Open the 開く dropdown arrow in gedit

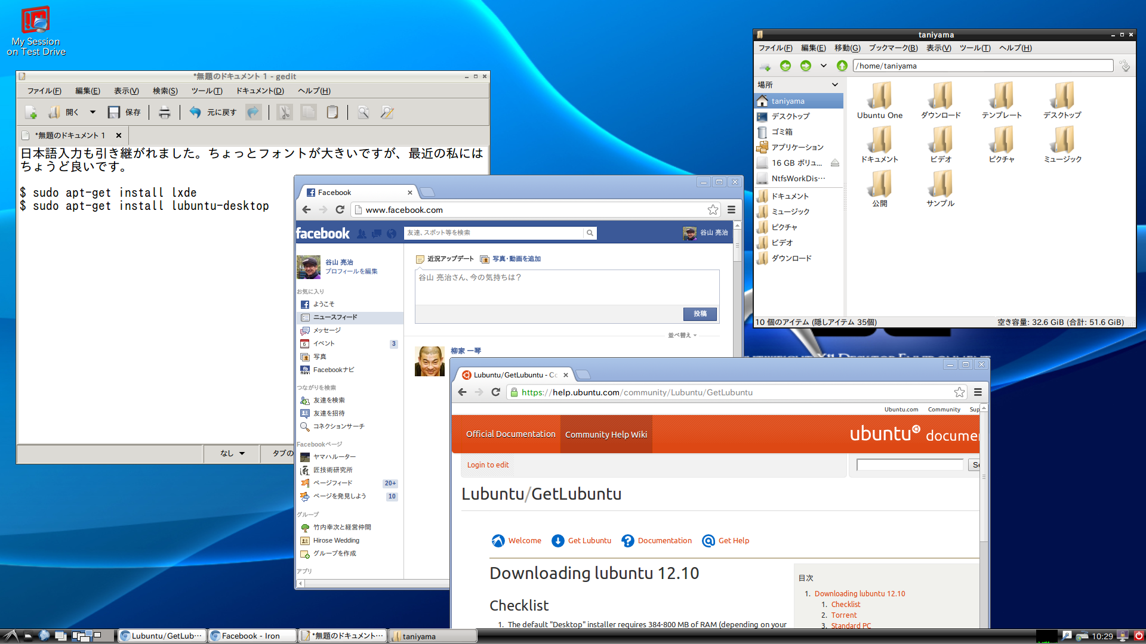[93, 112]
